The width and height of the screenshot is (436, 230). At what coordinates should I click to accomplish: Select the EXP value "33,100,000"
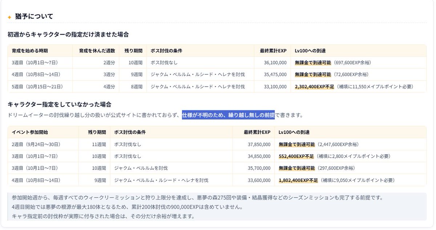click(275, 87)
